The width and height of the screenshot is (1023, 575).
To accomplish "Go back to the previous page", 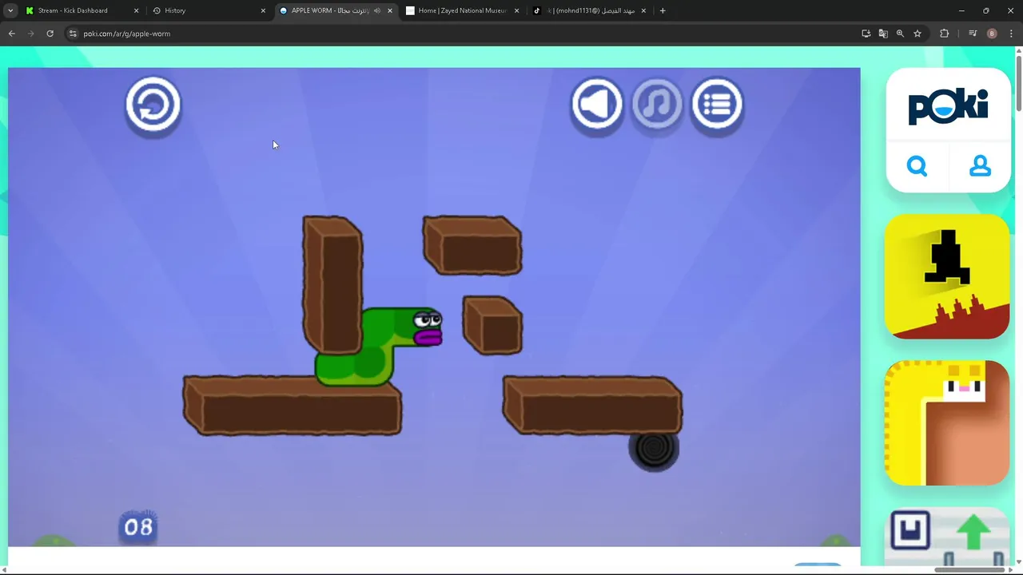I will point(11,34).
